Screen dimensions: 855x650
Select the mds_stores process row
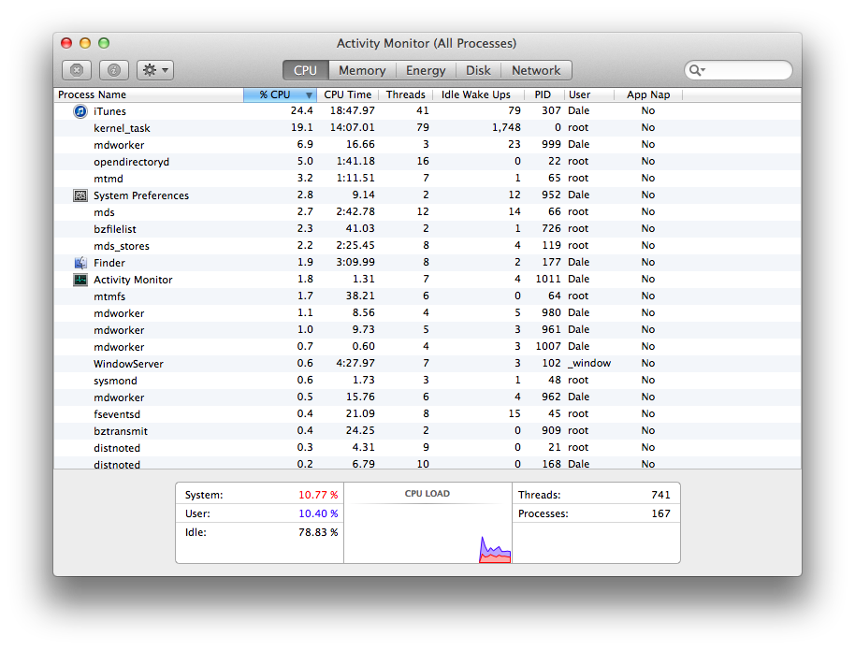point(427,246)
